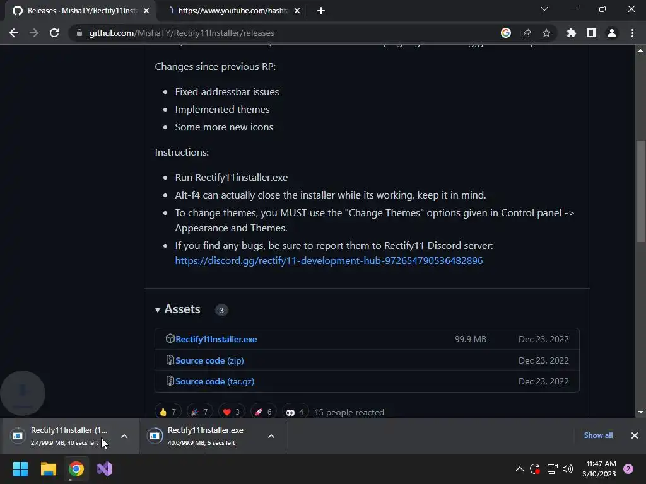Click 'Dec 23, 2022' date on Rectify11Installer.exe row
Screen dimensions: 646x484
(544, 339)
